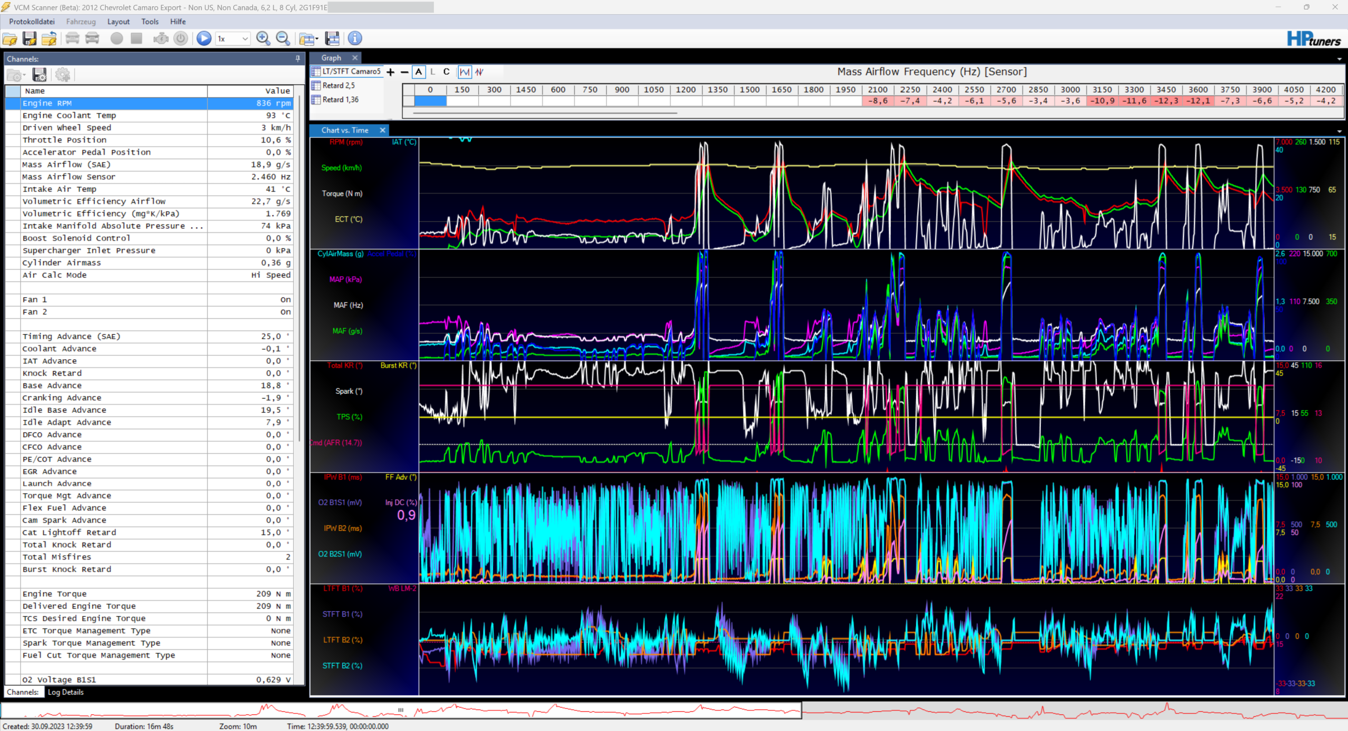Click the MAF (g/s) legend label

point(347,331)
